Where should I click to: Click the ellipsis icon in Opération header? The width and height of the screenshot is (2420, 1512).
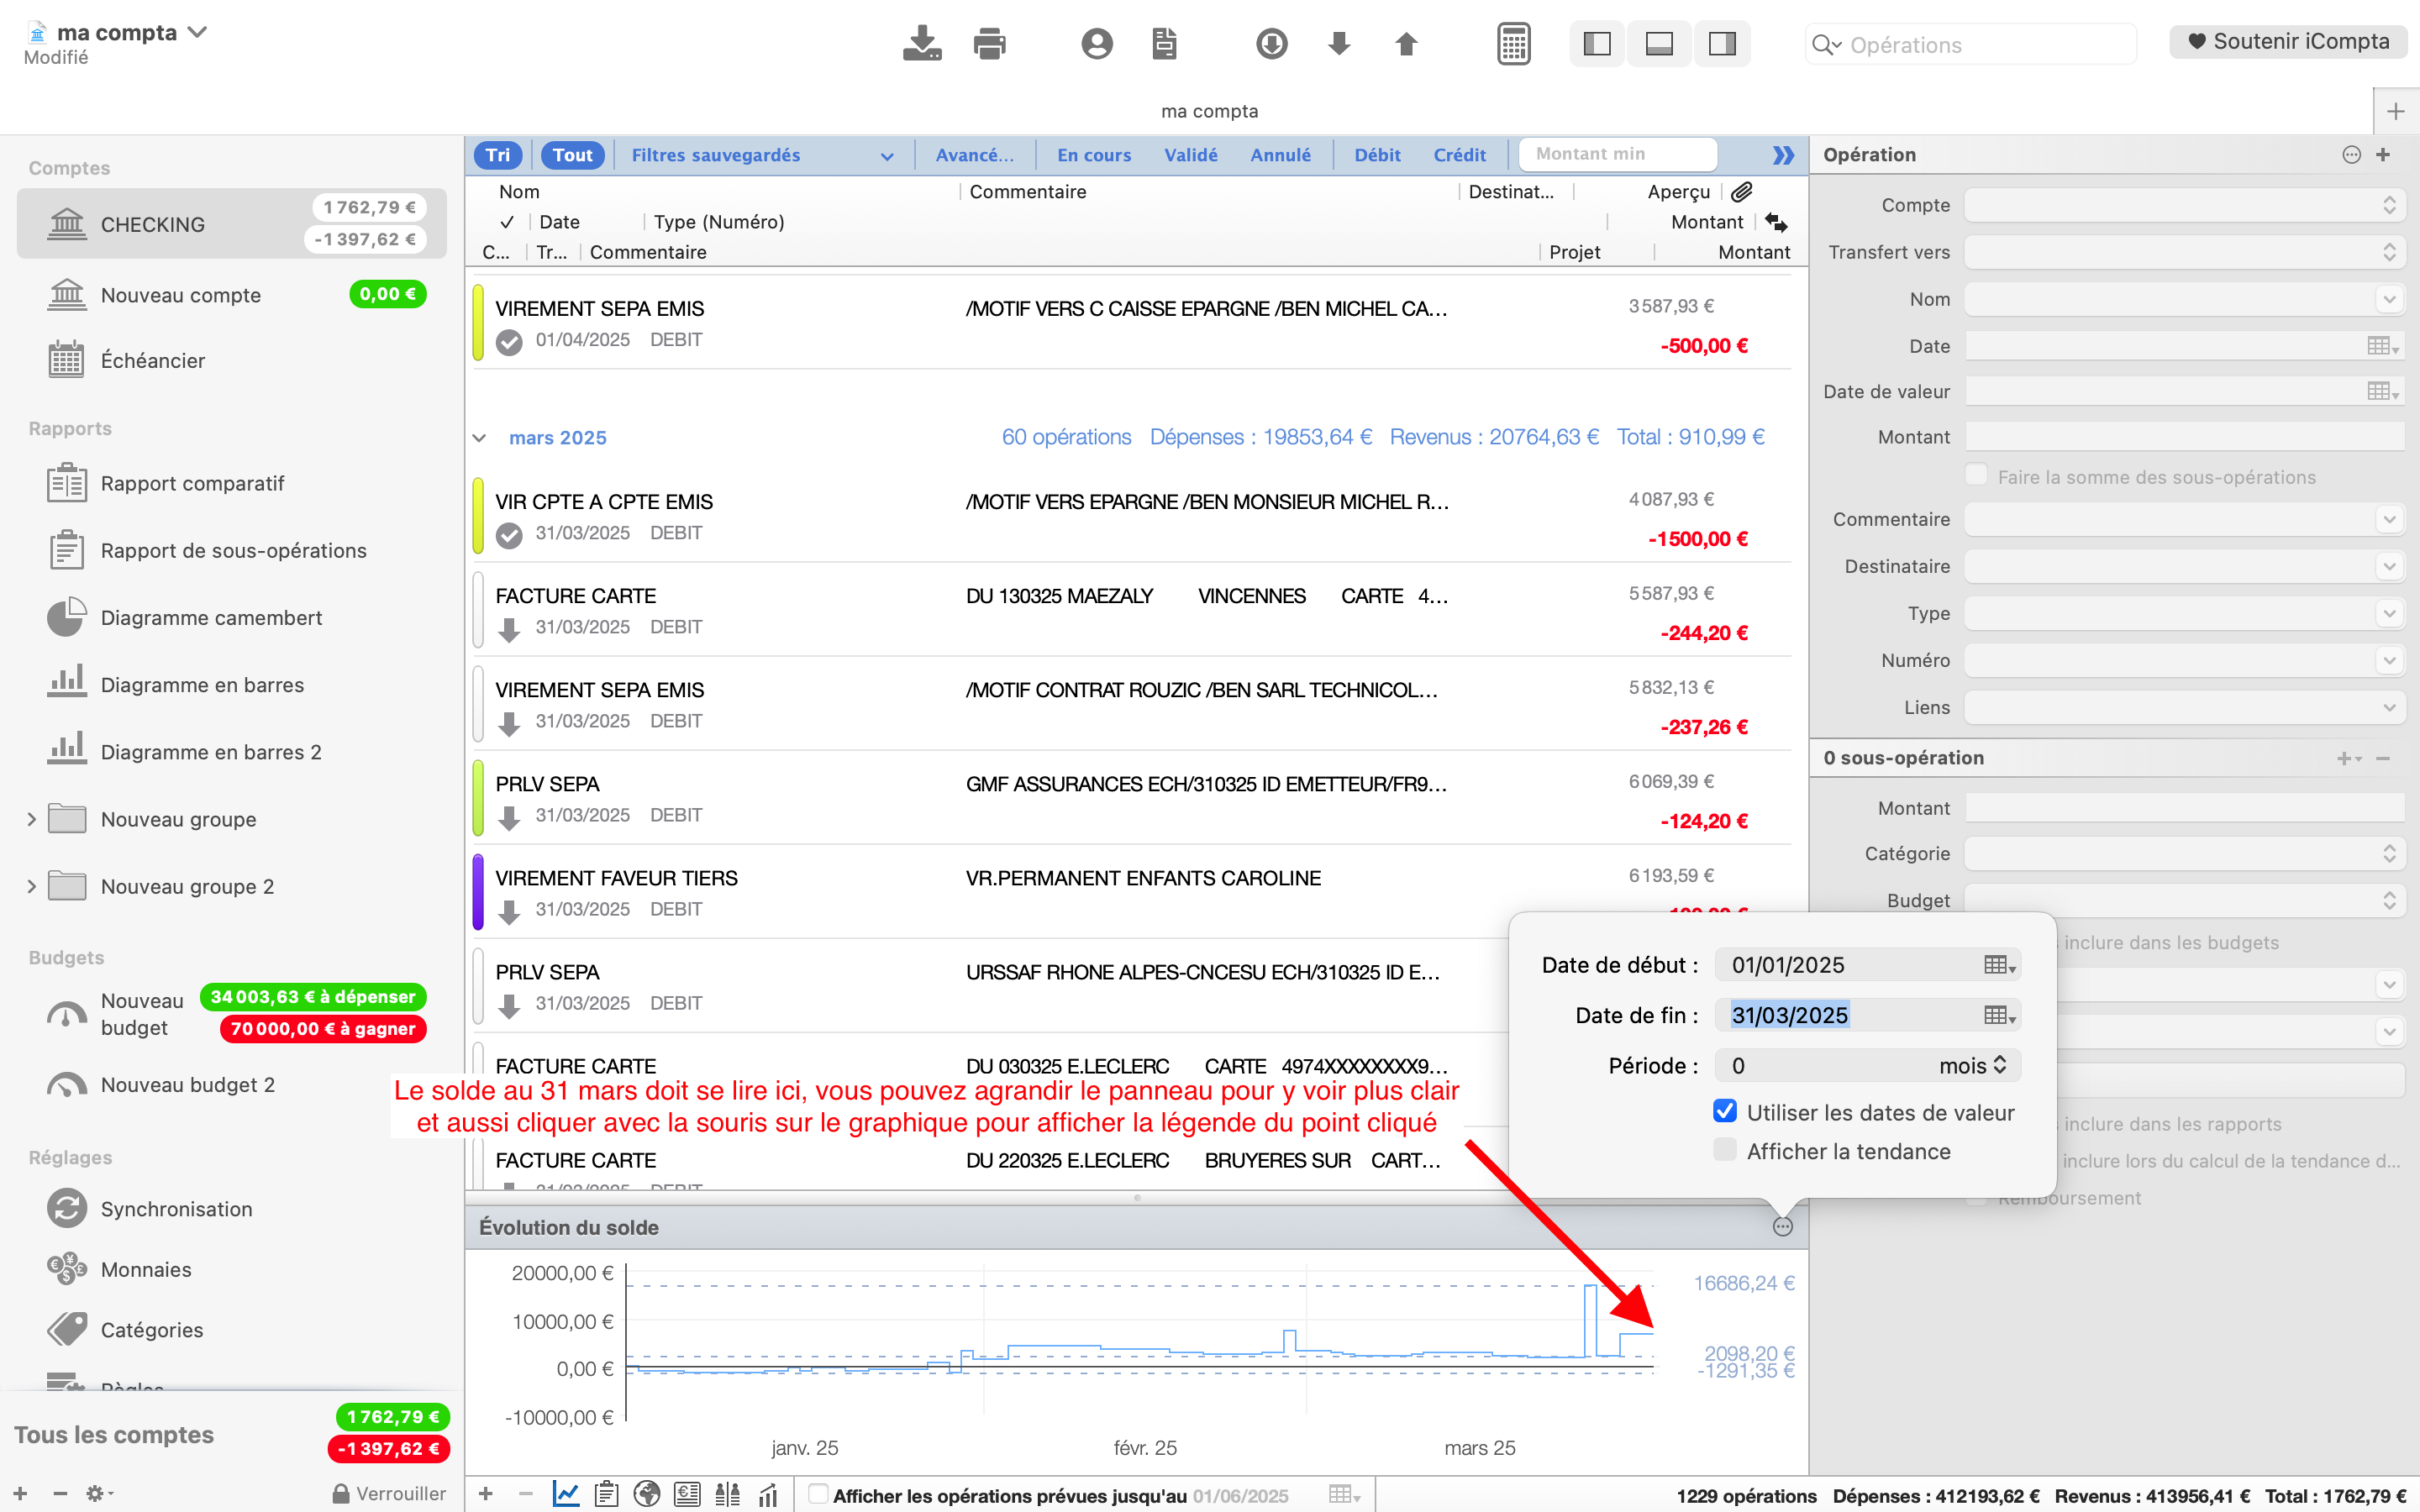[x=2351, y=155]
